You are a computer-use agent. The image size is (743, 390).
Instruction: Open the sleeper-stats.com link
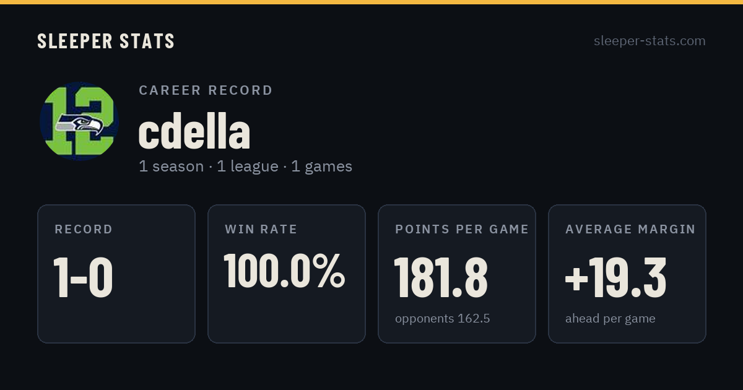(x=650, y=41)
